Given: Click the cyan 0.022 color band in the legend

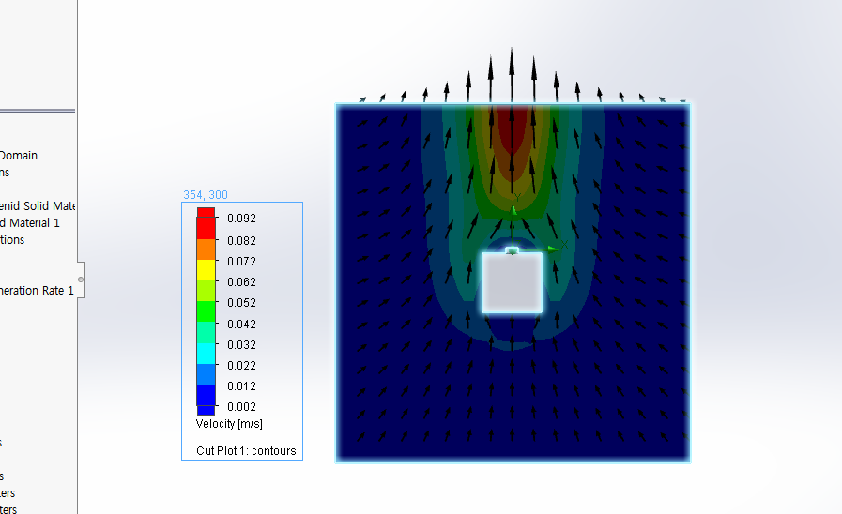Looking at the screenshot, I should coord(207,353).
